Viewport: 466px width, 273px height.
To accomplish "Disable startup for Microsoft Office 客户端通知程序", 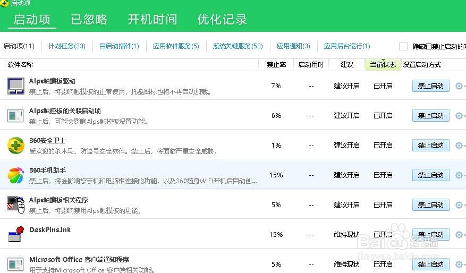I will (x=430, y=264).
